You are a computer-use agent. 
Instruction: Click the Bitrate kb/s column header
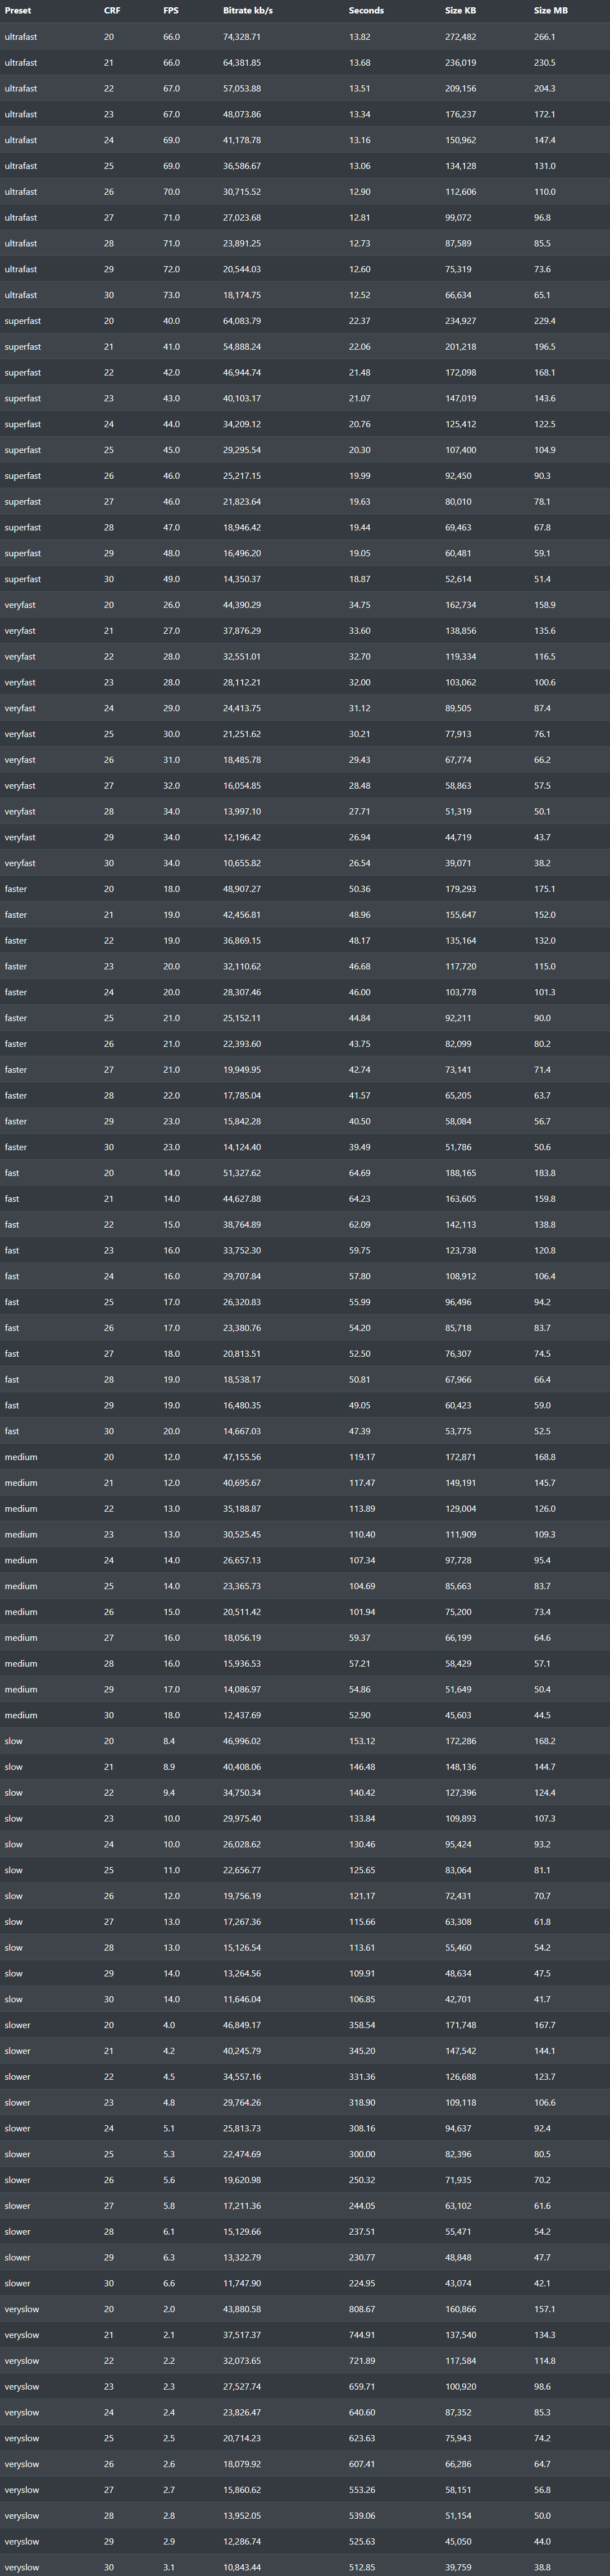pyautogui.click(x=248, y=10)
